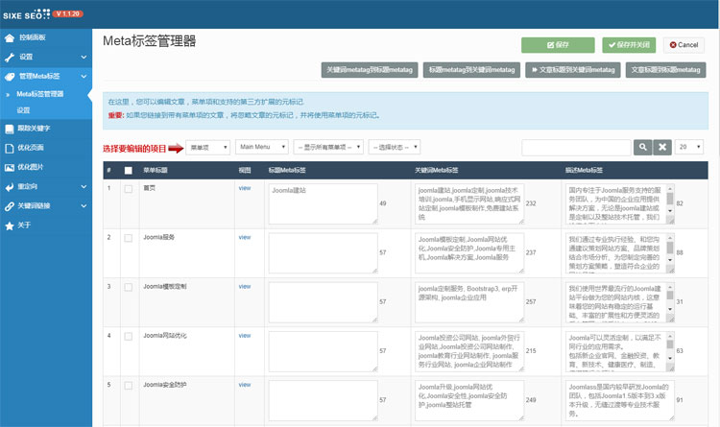Click the green 保存 button
Viewport: 720px width, 427px height.
(x=558, y=44)
